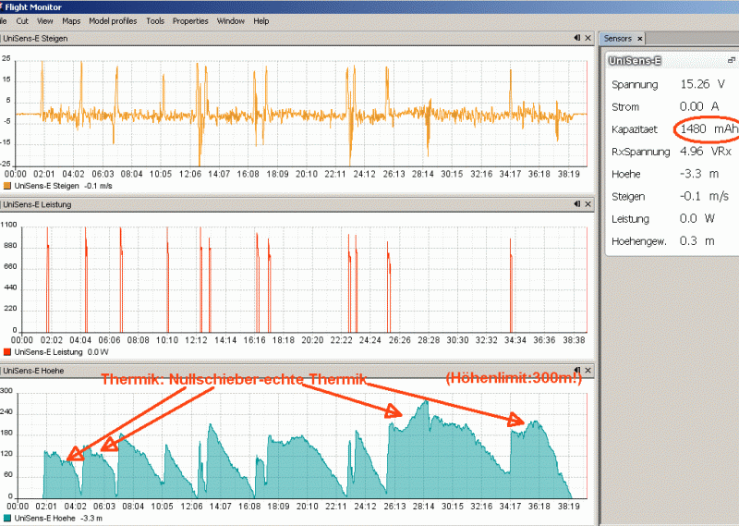This screenshot has width=739, height=526.
Task: Close the UniSens-E Hoehe chart panel
Action: pyautogui.click(x=588, y=371)
